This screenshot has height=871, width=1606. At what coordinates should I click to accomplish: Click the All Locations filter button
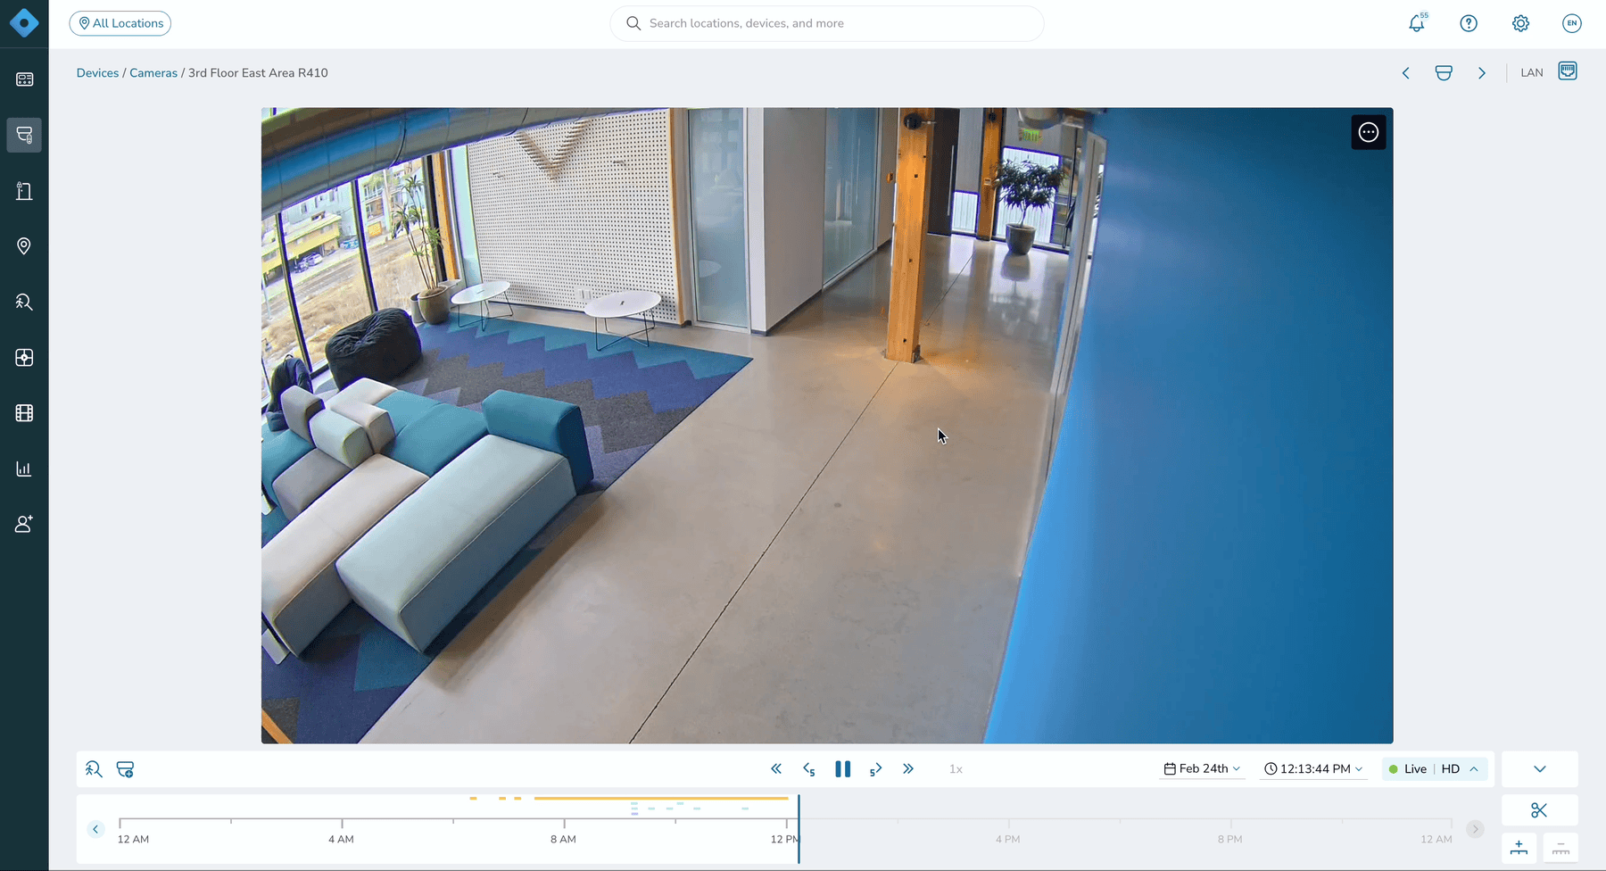click(x=120, y=23)
